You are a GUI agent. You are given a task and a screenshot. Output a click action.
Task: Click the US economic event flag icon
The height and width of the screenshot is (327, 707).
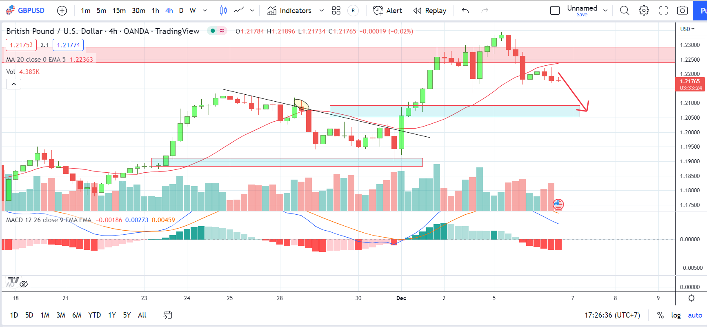tap(558, 204)
